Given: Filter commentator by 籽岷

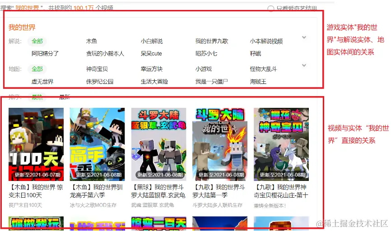Looking at the screenshot, I should (x=256, y=53).
